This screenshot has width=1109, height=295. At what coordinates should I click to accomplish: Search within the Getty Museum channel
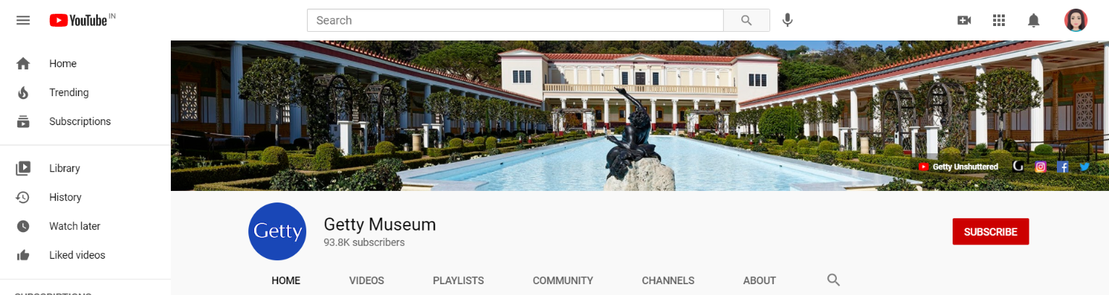click(x=833, y=281)
